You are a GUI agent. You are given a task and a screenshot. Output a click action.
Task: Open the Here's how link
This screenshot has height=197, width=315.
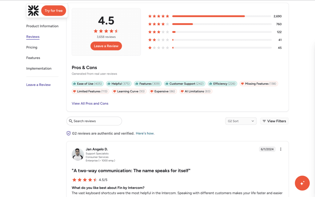145,133
